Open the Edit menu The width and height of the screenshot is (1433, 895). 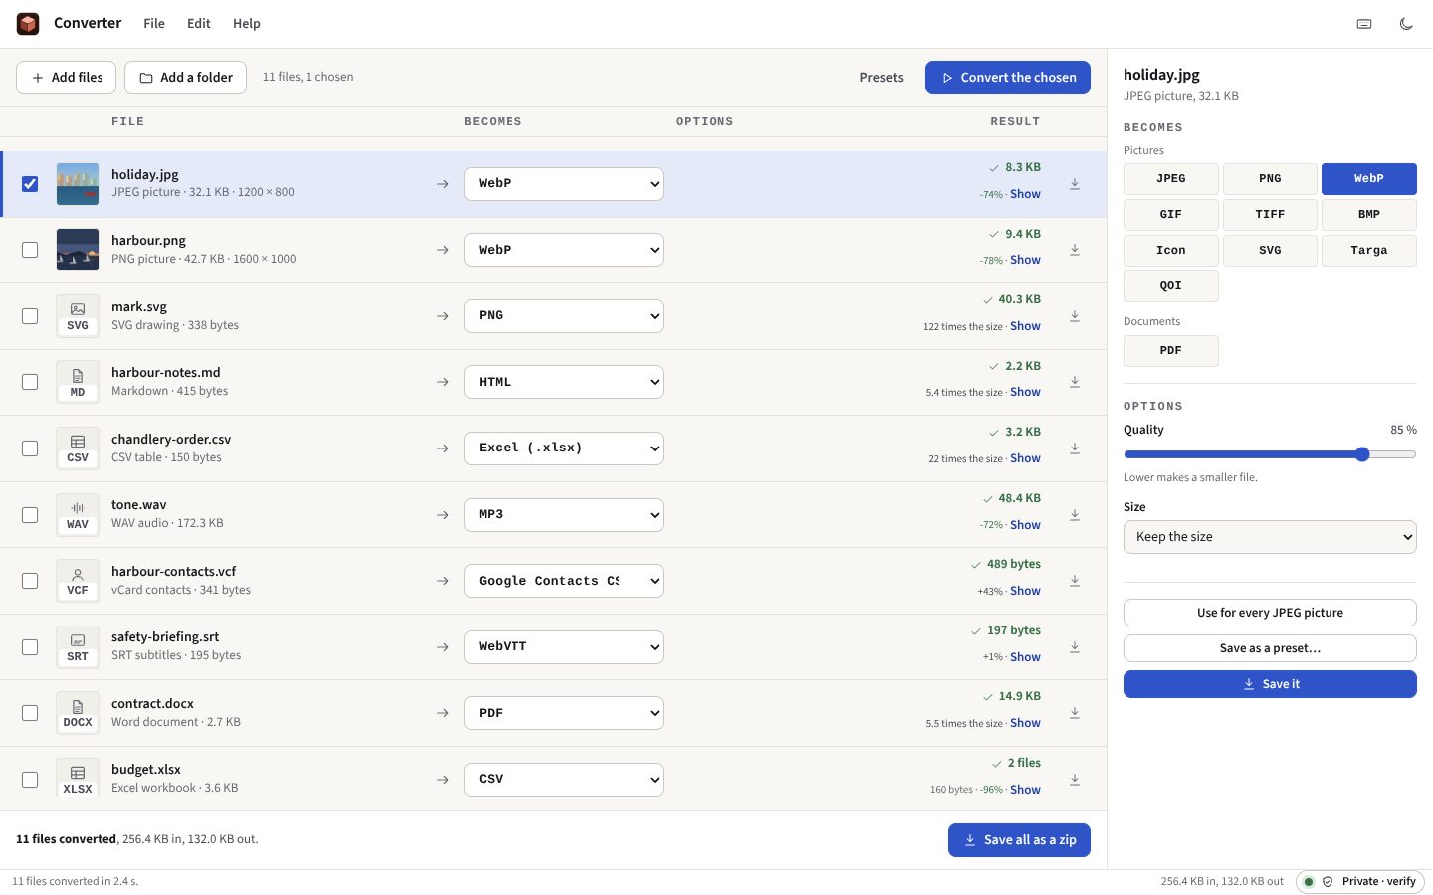199,24
